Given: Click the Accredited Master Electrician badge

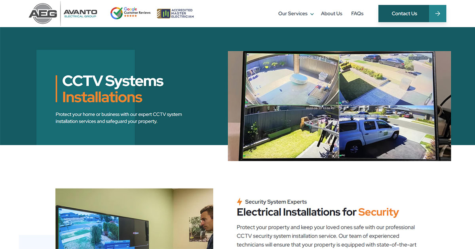Looking at the screenshot, I should pos(175,13).
